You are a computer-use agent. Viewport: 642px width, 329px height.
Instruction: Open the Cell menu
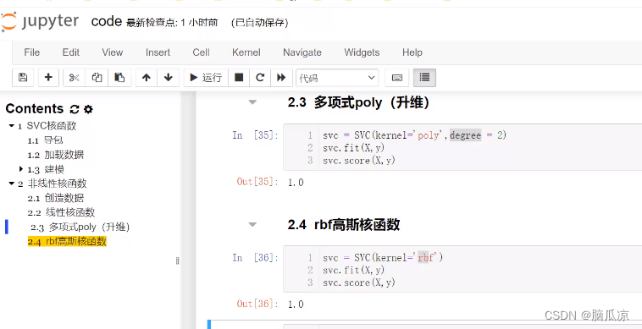tap(201, 52)
